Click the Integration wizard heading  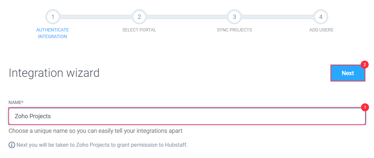click(x=54, y=73)
